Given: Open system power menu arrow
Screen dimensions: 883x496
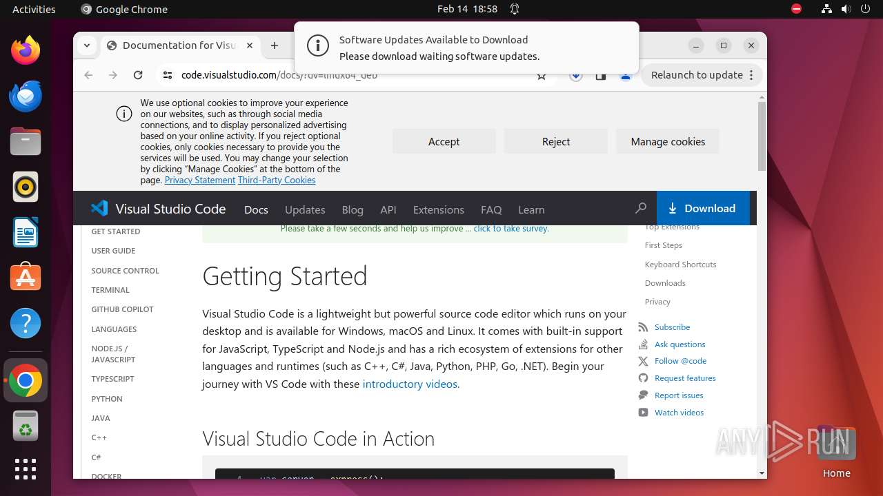Looking at the screenshot, I should point(865,9).
